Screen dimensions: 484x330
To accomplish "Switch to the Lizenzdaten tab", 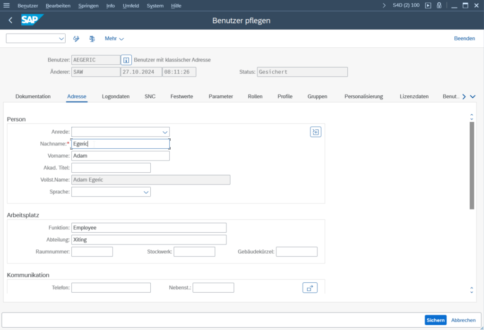I will click(x=414, y=96).
